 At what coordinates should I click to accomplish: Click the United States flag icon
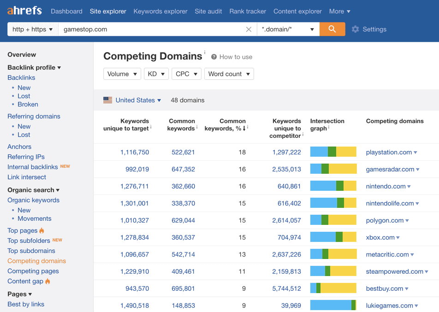(x=107, y=100)
